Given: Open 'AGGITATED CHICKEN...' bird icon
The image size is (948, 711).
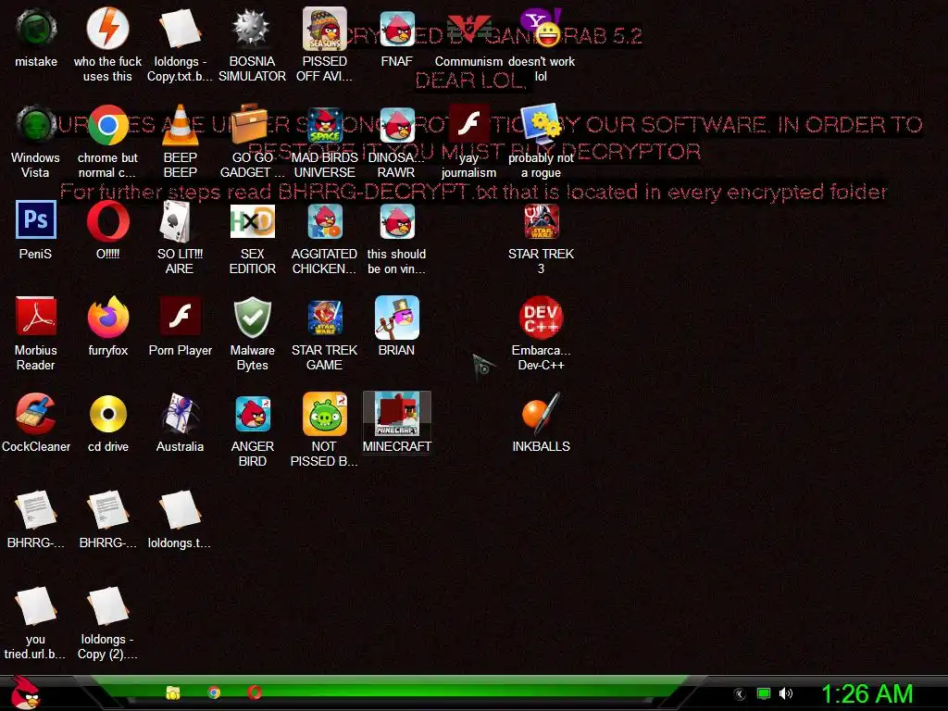Looking at the screenshot, I should [x=325, y=221].
